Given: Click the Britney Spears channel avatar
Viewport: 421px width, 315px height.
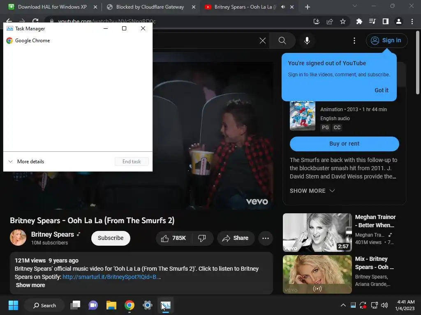Looking at the screenshot, I should (x=18, y=237).
